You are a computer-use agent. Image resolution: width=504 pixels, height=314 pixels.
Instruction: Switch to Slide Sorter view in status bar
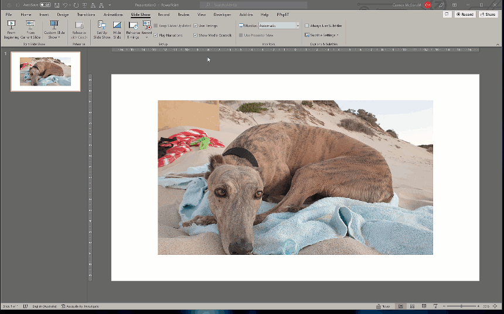pos(413,306)
